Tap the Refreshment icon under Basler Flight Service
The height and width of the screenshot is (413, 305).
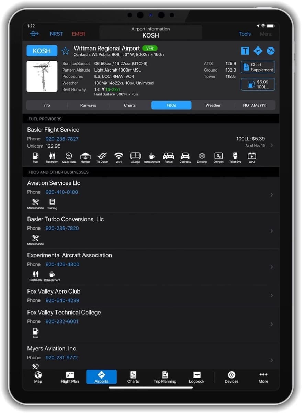pyautogui.click(x=152, y=158)
